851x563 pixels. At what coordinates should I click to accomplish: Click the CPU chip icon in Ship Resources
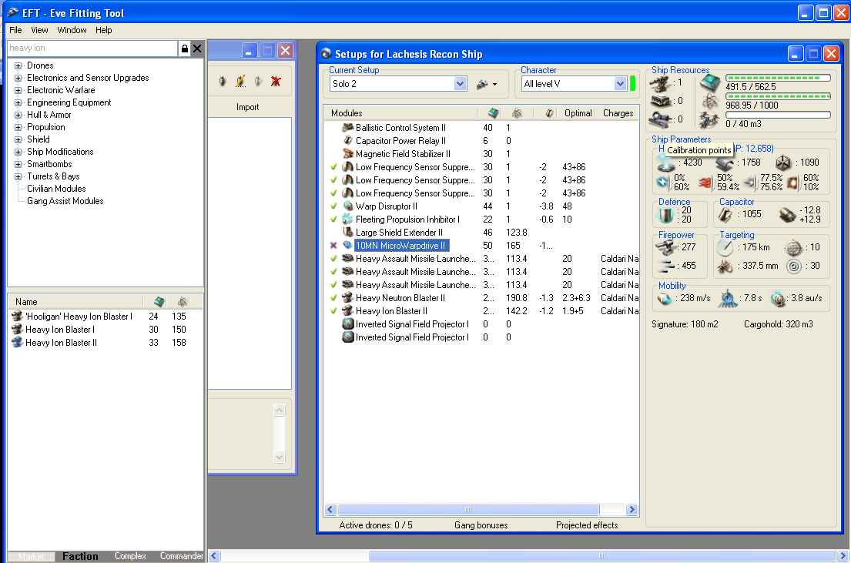pos(709,83)
